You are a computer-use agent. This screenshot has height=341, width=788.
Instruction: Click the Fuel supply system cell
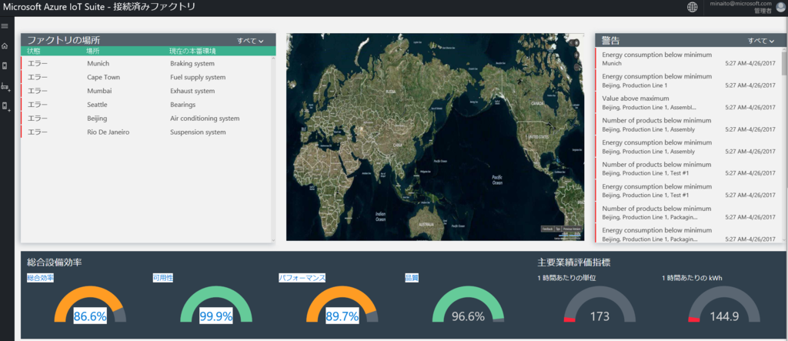point(198,78)
